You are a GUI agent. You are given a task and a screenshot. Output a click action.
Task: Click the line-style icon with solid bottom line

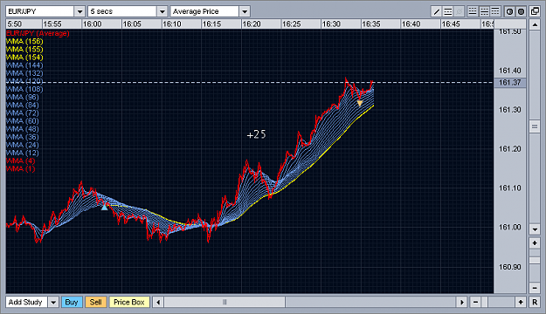473,11
